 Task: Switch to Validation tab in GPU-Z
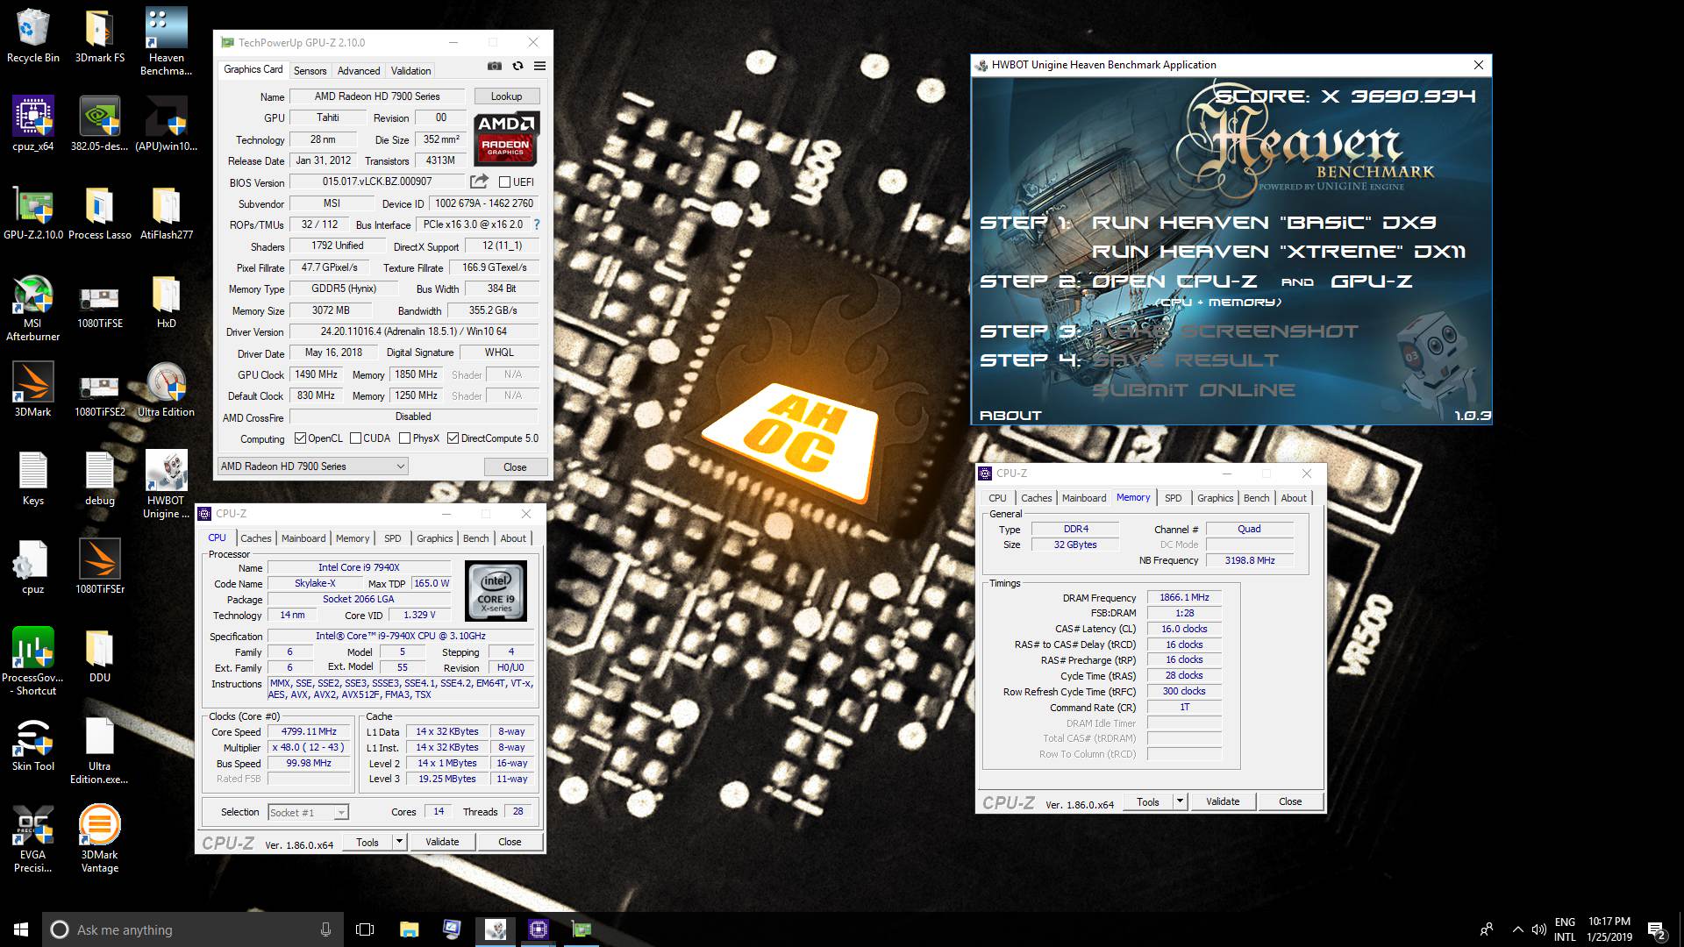[x=410, y=71]
